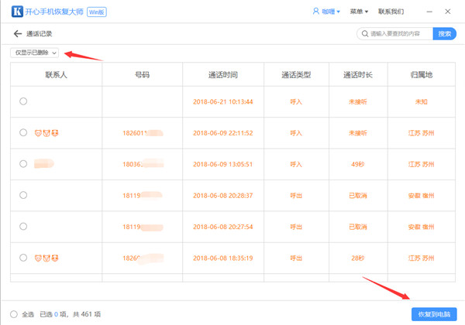Screen dimensions: 465x325
Task: Select the 2018-06-09 22:11:52 call record
Action: [x=23, y=132]
